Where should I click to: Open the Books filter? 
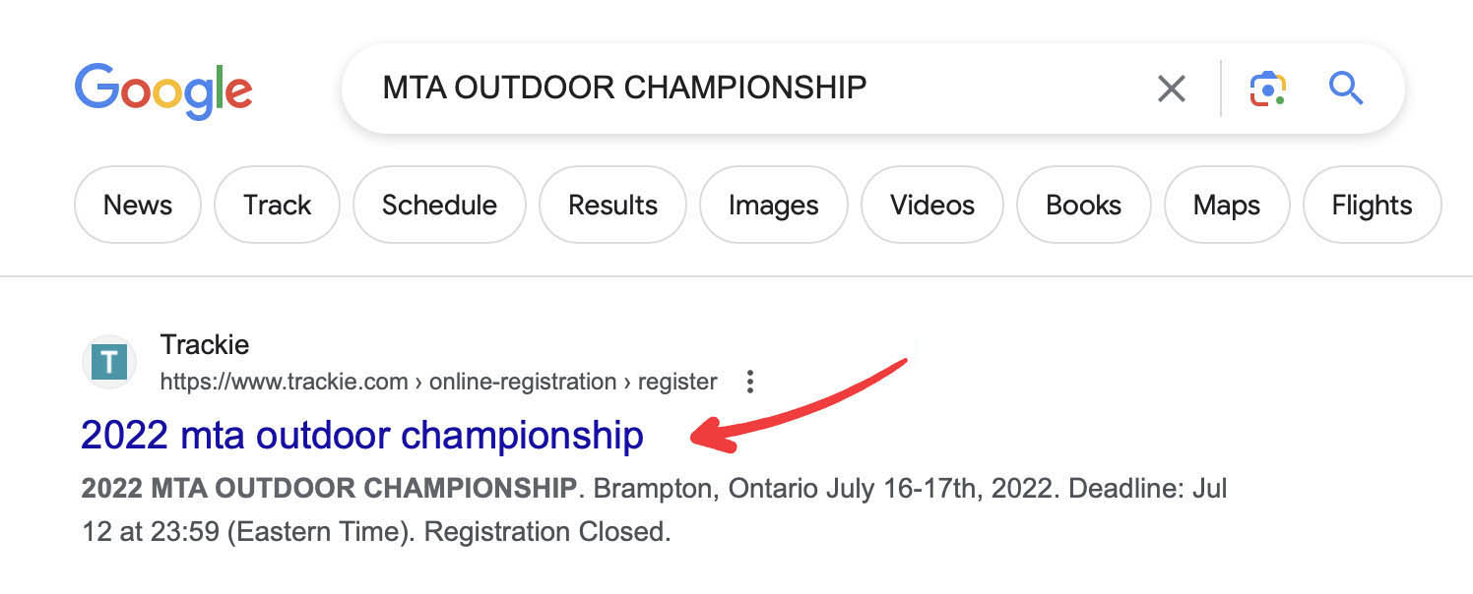1083,205
